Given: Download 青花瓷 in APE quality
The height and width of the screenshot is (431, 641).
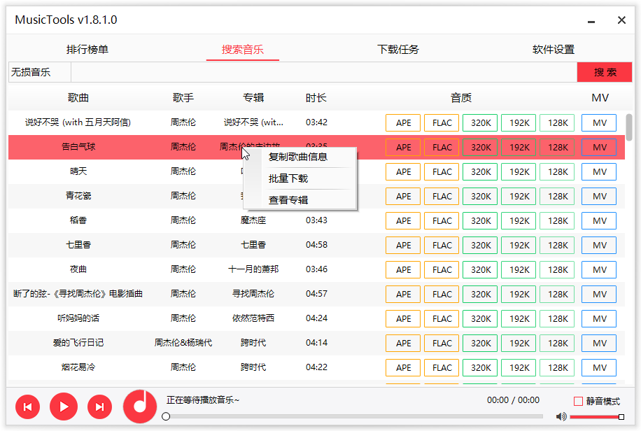Looking at the screenshot, I should pos(403,196).
